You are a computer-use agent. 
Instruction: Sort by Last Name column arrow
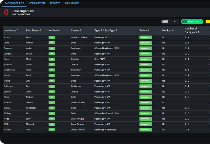18,30
